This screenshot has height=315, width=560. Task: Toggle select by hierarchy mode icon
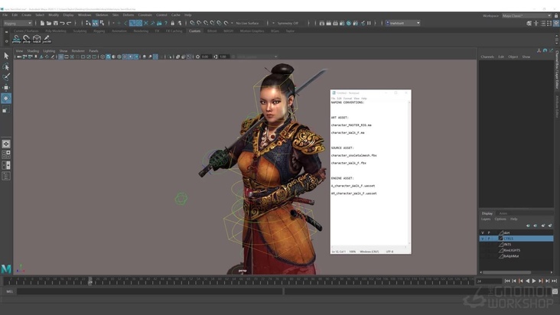click(88, 23)
